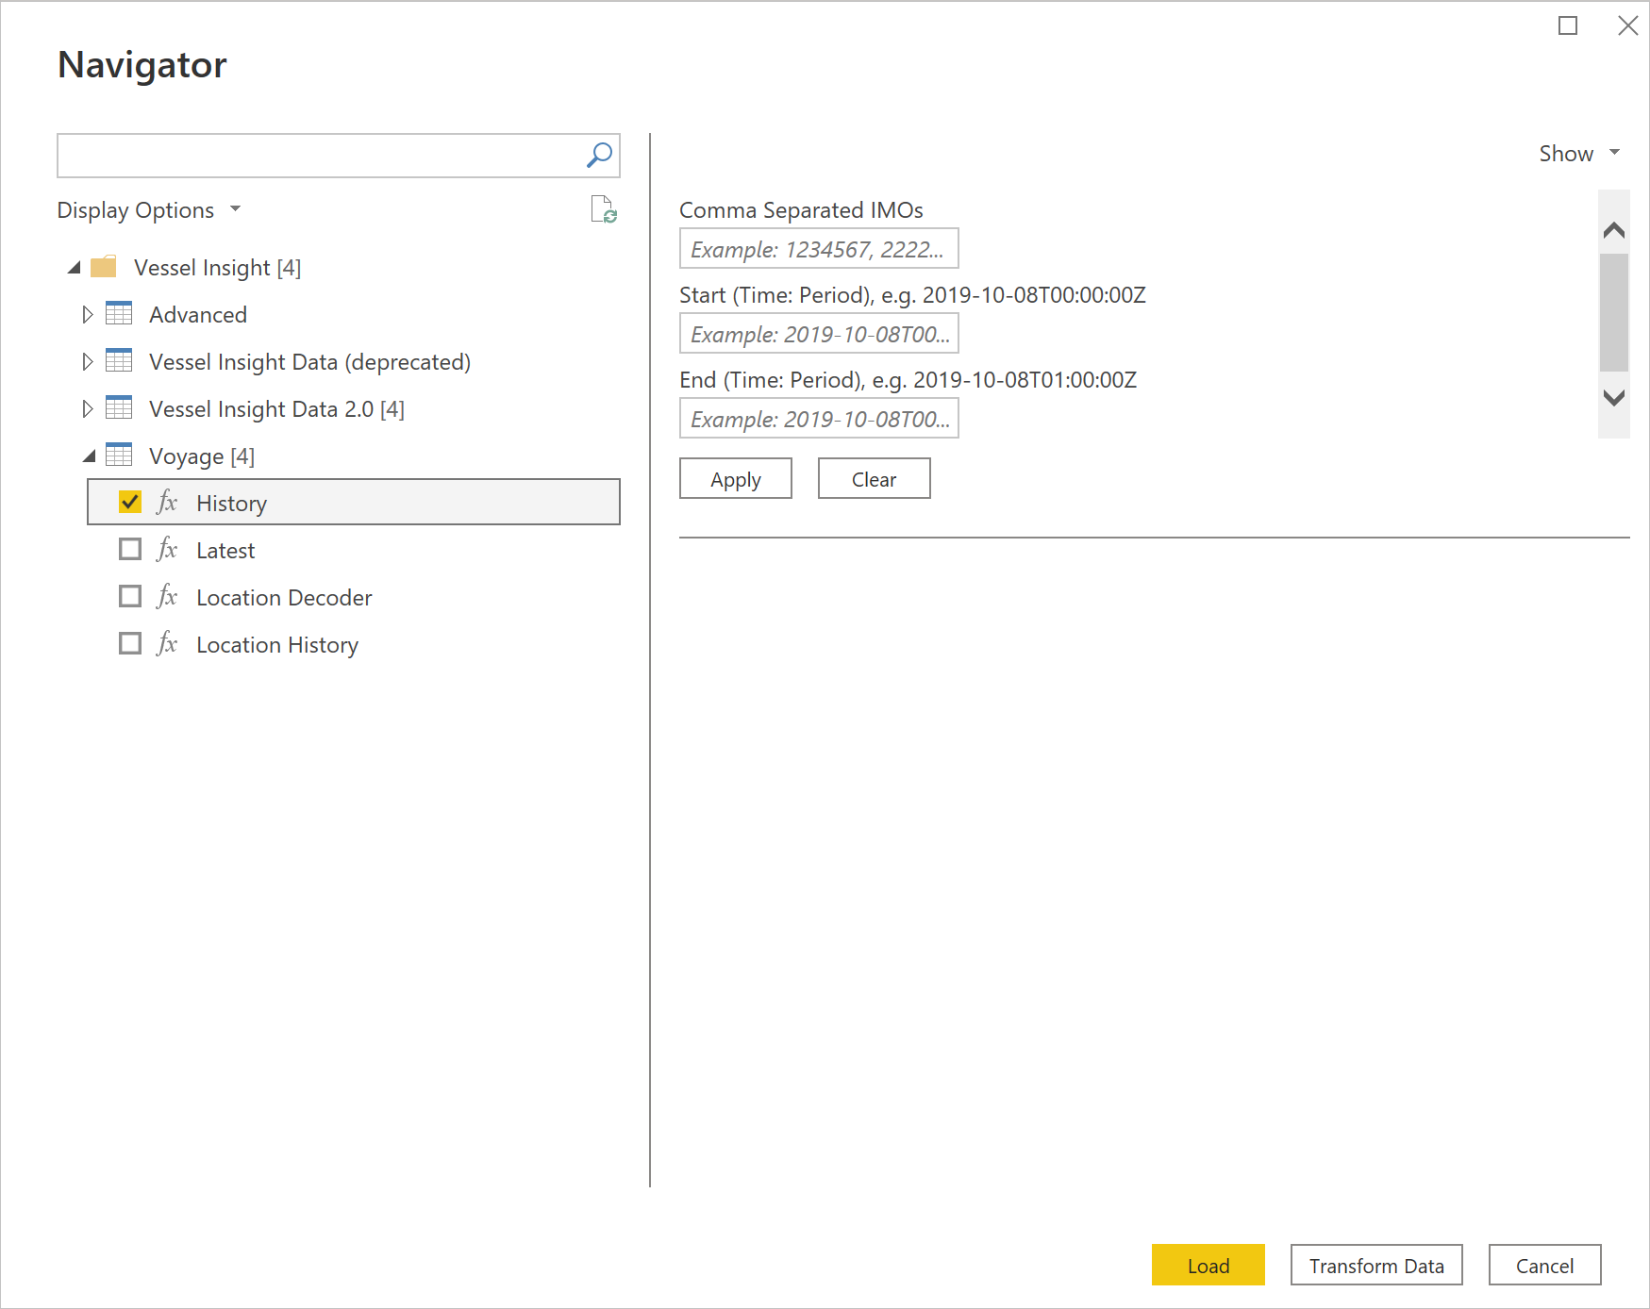Click the fx icon beside Location Decoder
Viewport: 1650px width, 1309px height.
[x=167, y=596]
